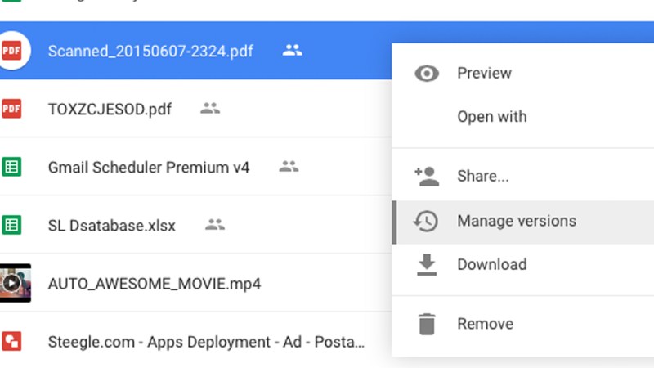This screenshot has height=368, width=654.
Task: Select the TOXZCJESOD.pdf file name
Action: click(x=110, y=110)
